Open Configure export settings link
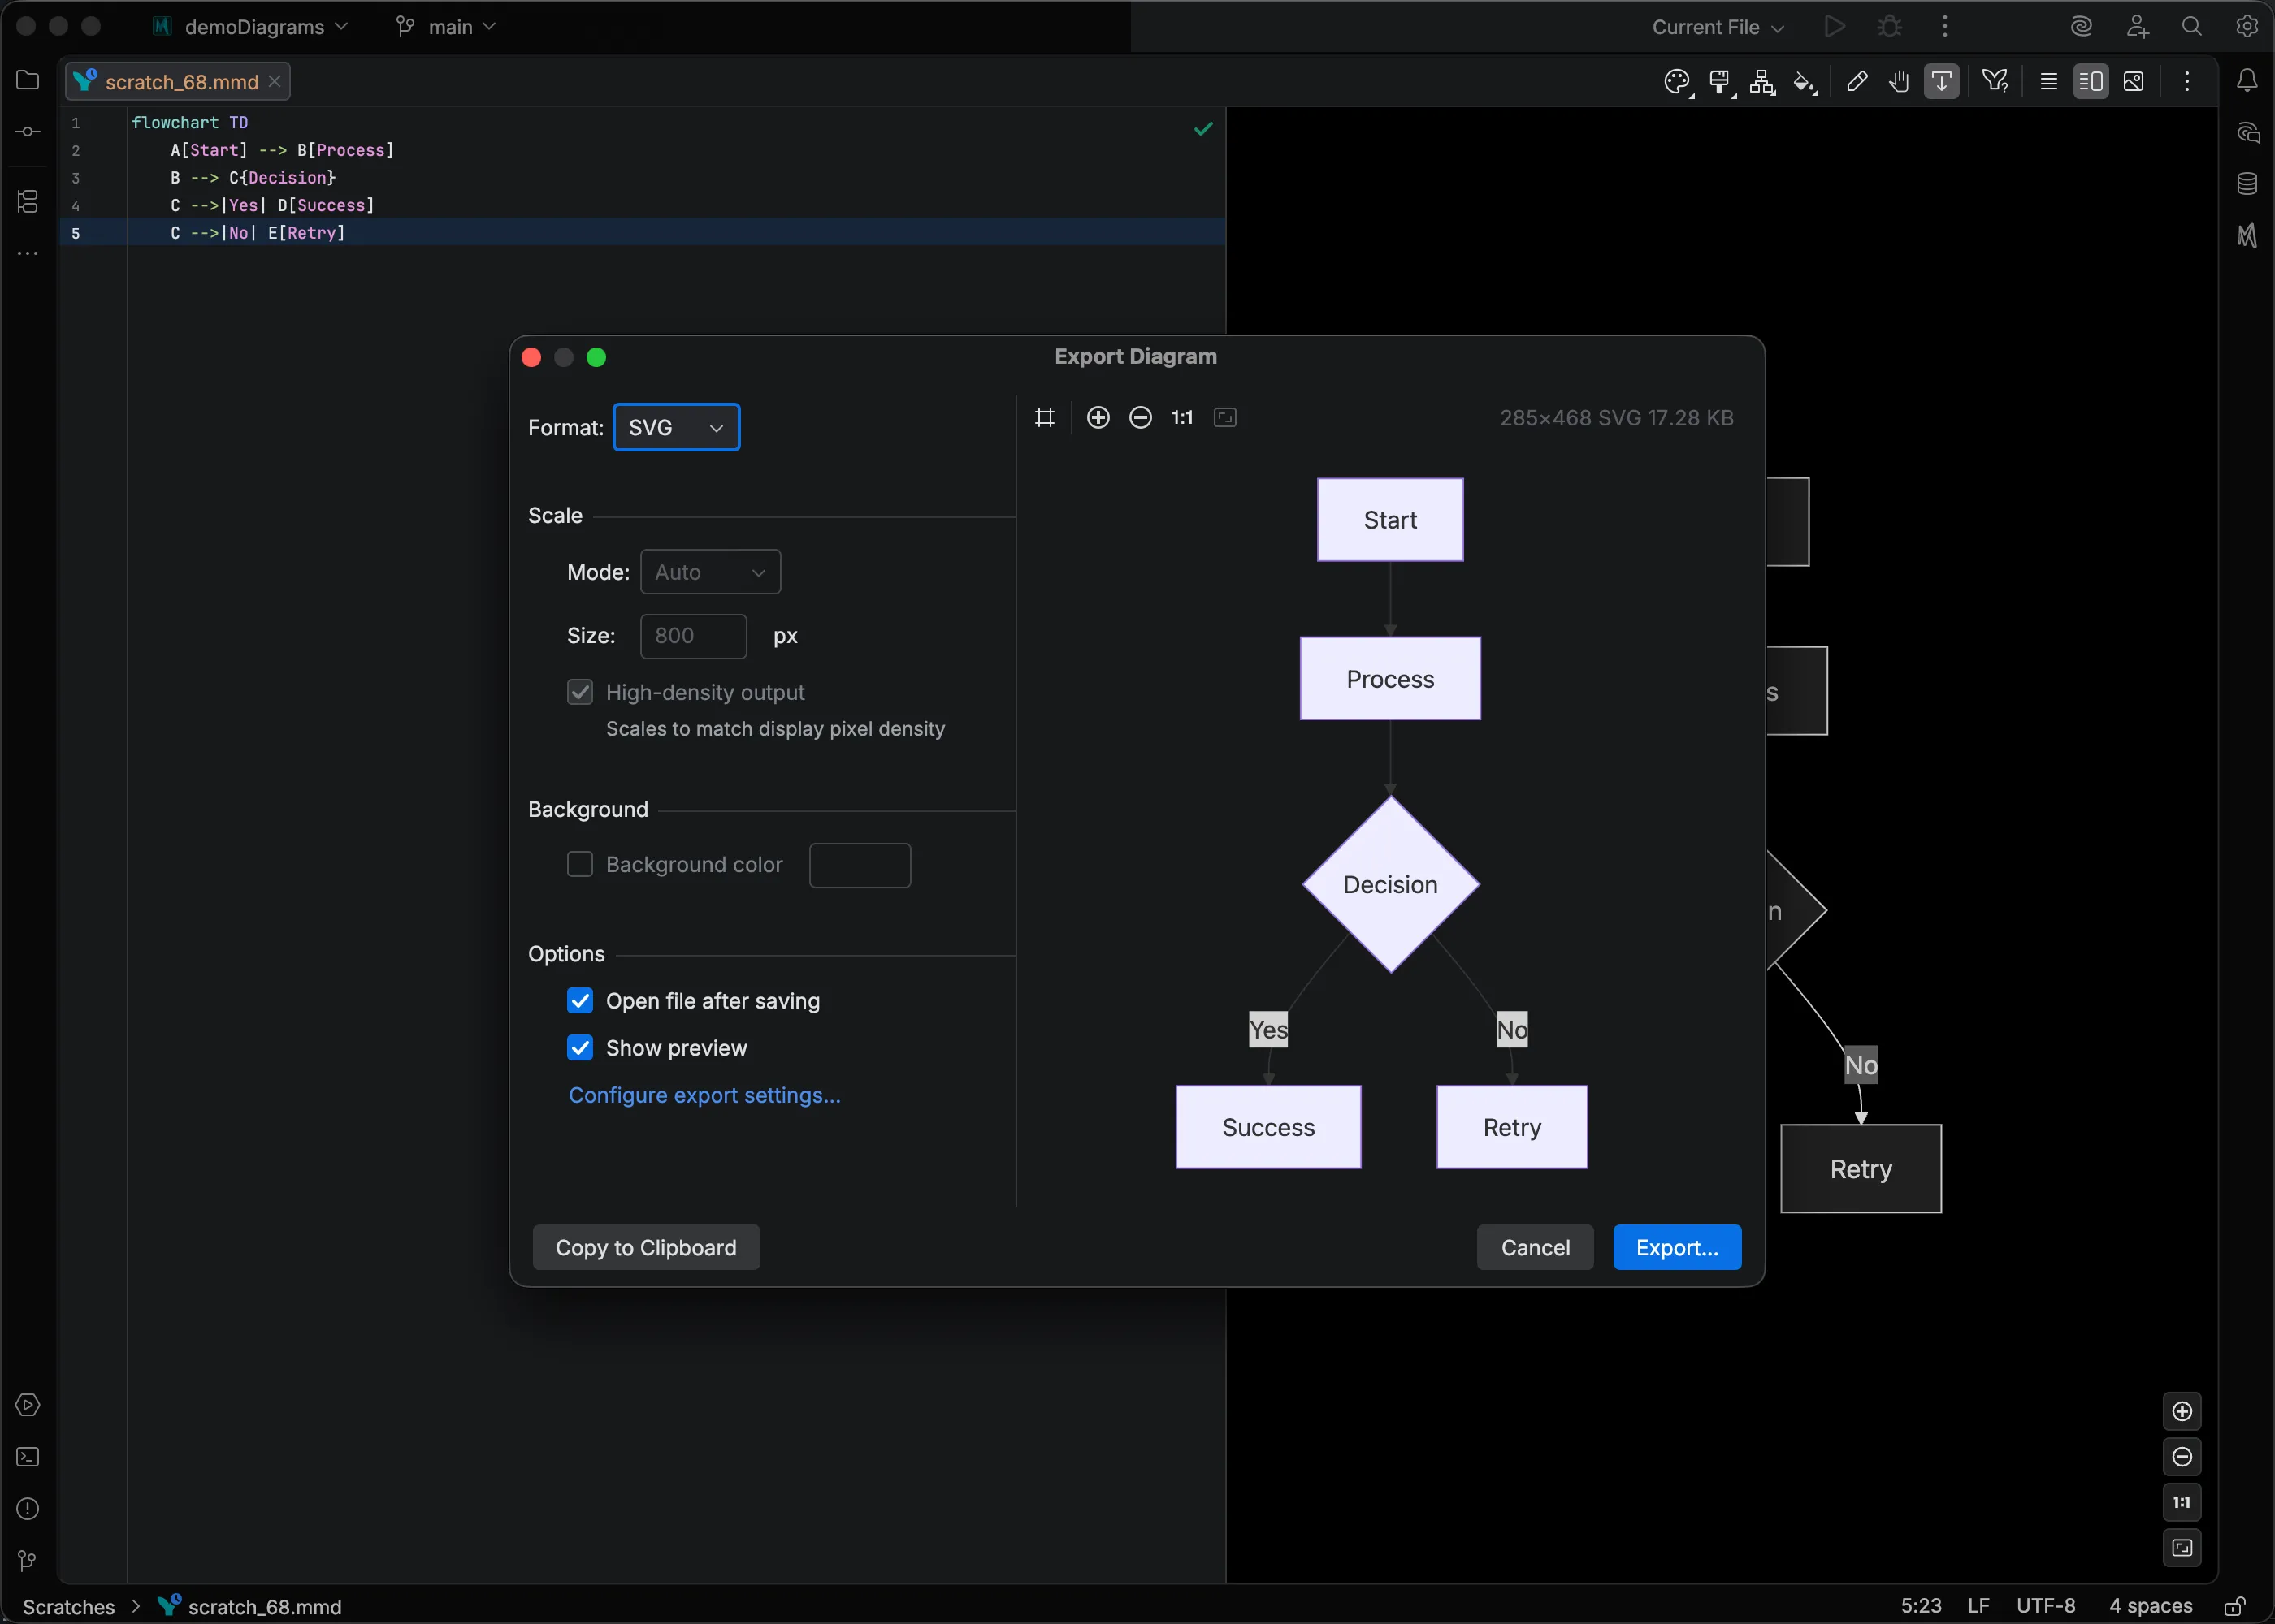The height and width of the screenshot is (1624, 2275). coord(704,1095)
